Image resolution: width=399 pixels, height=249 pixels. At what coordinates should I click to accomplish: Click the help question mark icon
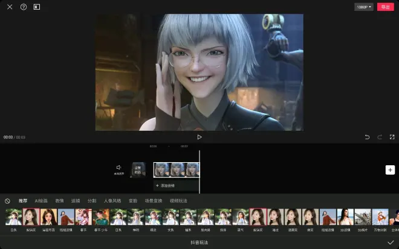[24, 7]
